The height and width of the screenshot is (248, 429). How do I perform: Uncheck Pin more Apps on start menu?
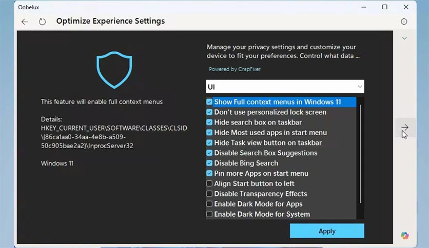[209, 173]
